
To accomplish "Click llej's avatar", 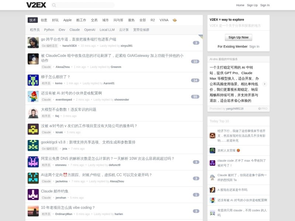I will click(x=33, y=113).
